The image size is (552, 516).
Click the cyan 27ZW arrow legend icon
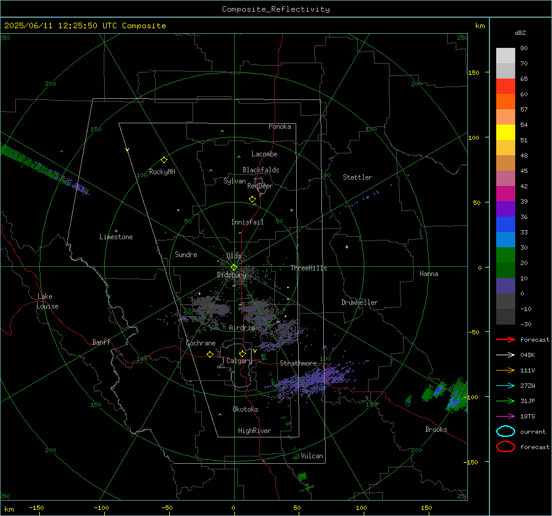[505, 386]
